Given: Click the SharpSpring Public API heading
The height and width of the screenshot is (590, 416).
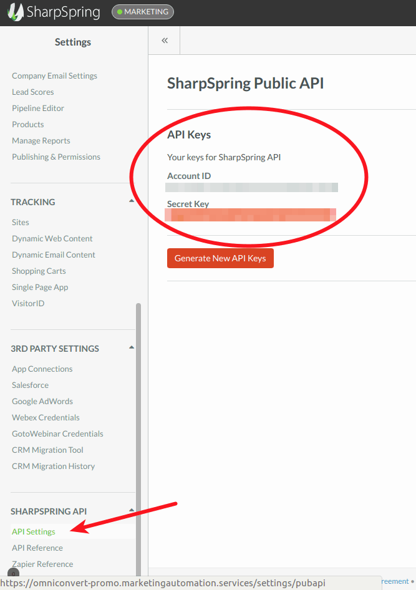Looking at the screenshot, I should pyautogui.click(x=245, y=83).
